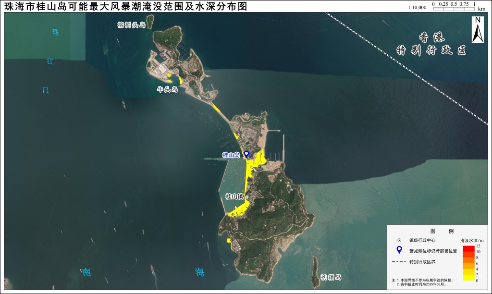
Task: Click the blue pin marker beside 桂山岛 label
Action: coord(246,154)
